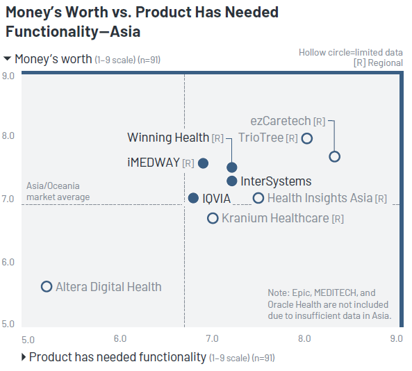Click the 7.0 tick on horizontal axis

(212, 338)
